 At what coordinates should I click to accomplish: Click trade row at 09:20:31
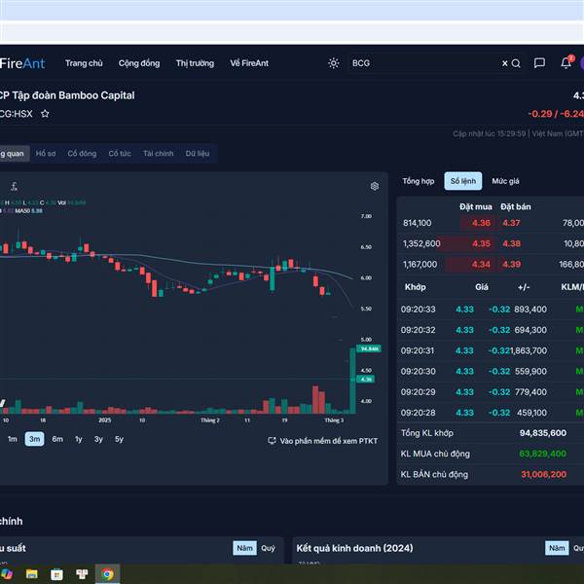click(x=491, y=350)
